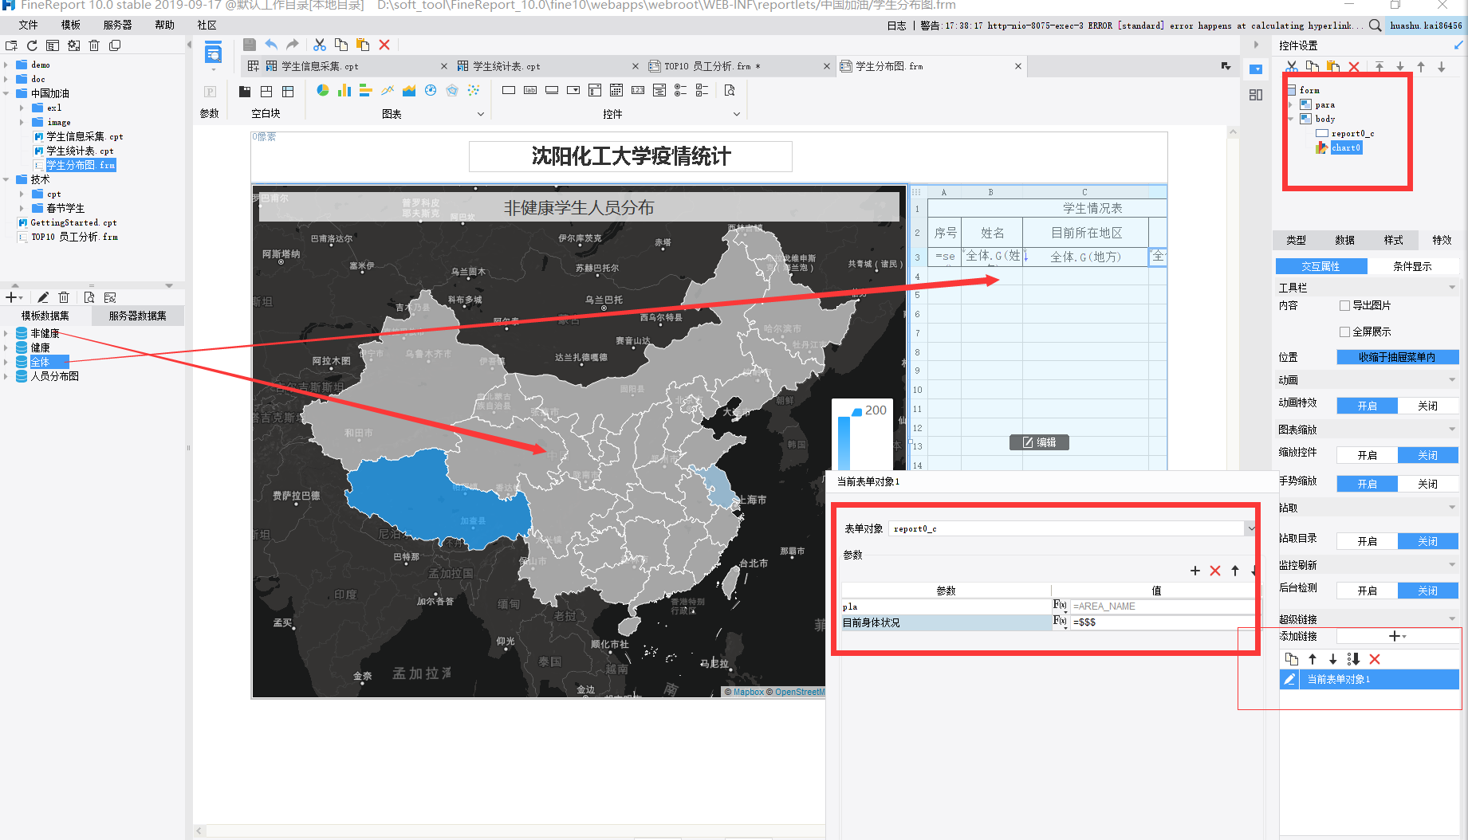
Task: Insert a radar chart
Action: click(452, 90)
